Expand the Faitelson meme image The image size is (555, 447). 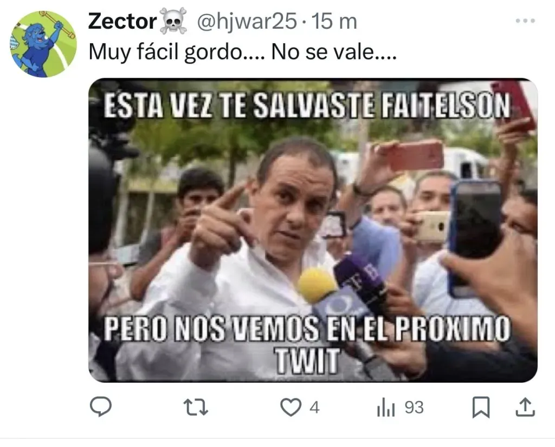point(313,230)
